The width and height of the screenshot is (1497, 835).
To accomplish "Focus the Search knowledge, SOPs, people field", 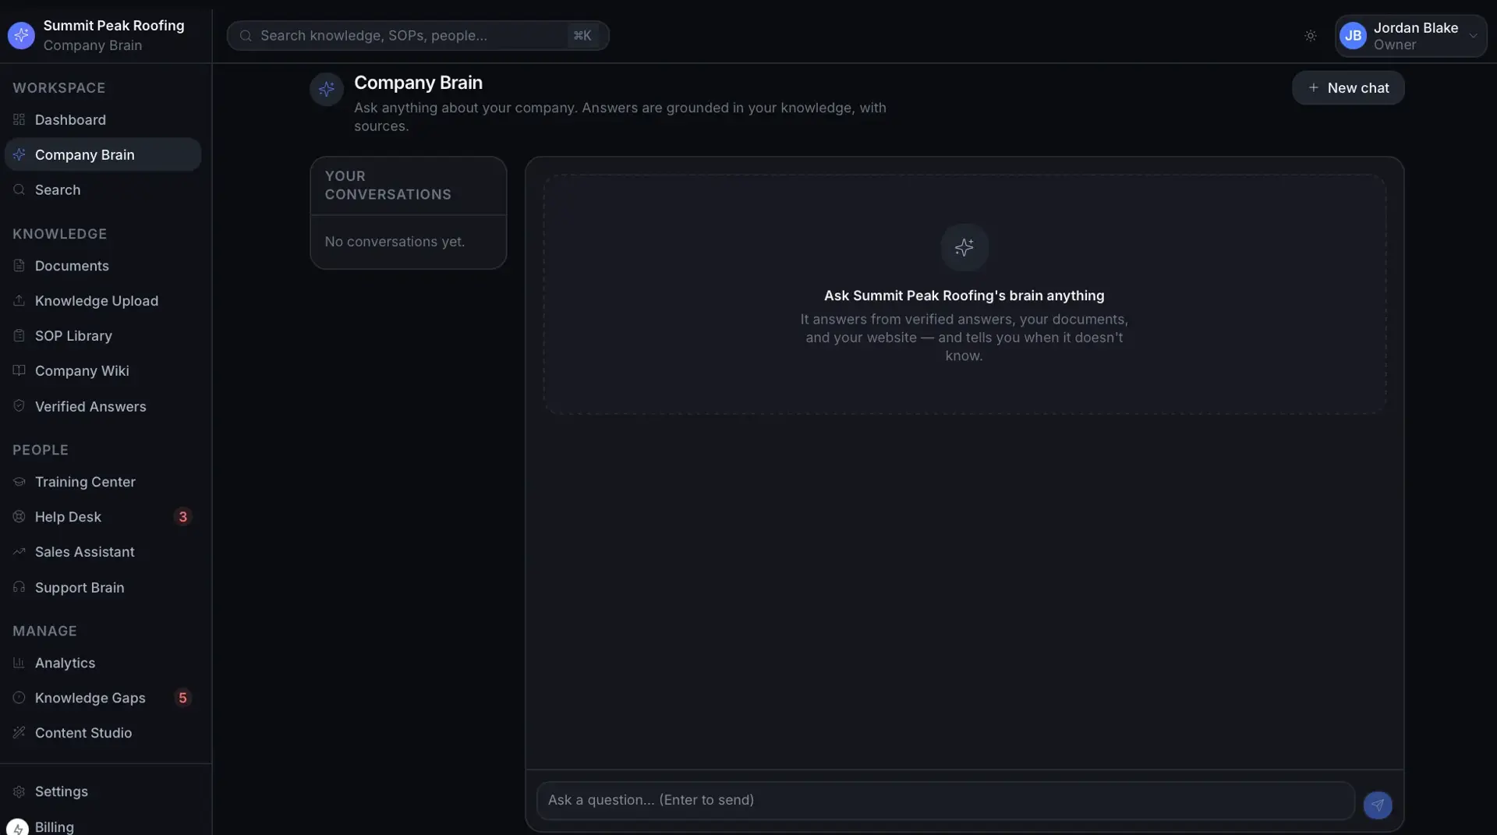I will (418, 36).
